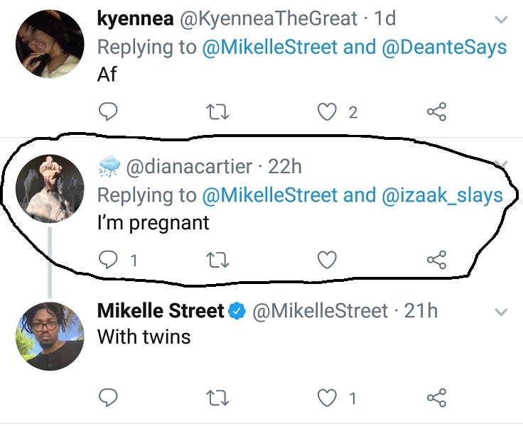This screenshot has height=426, width=523.
Task: Open @izaak_slays mention link
Action: [443, 195]
